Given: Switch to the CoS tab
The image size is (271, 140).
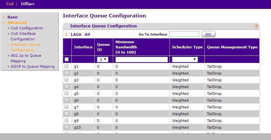Looking at the screenshot, I should 10,4.
